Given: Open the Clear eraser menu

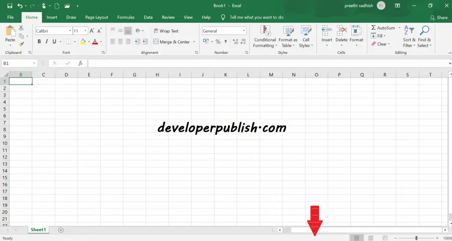Looking at the screenshot, I should coord(380,44).
